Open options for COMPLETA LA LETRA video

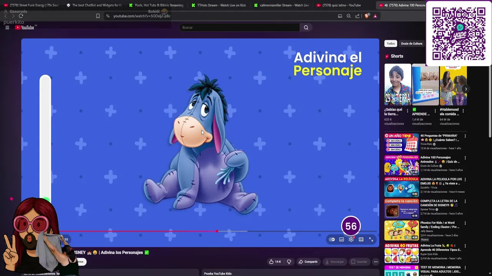465,201
